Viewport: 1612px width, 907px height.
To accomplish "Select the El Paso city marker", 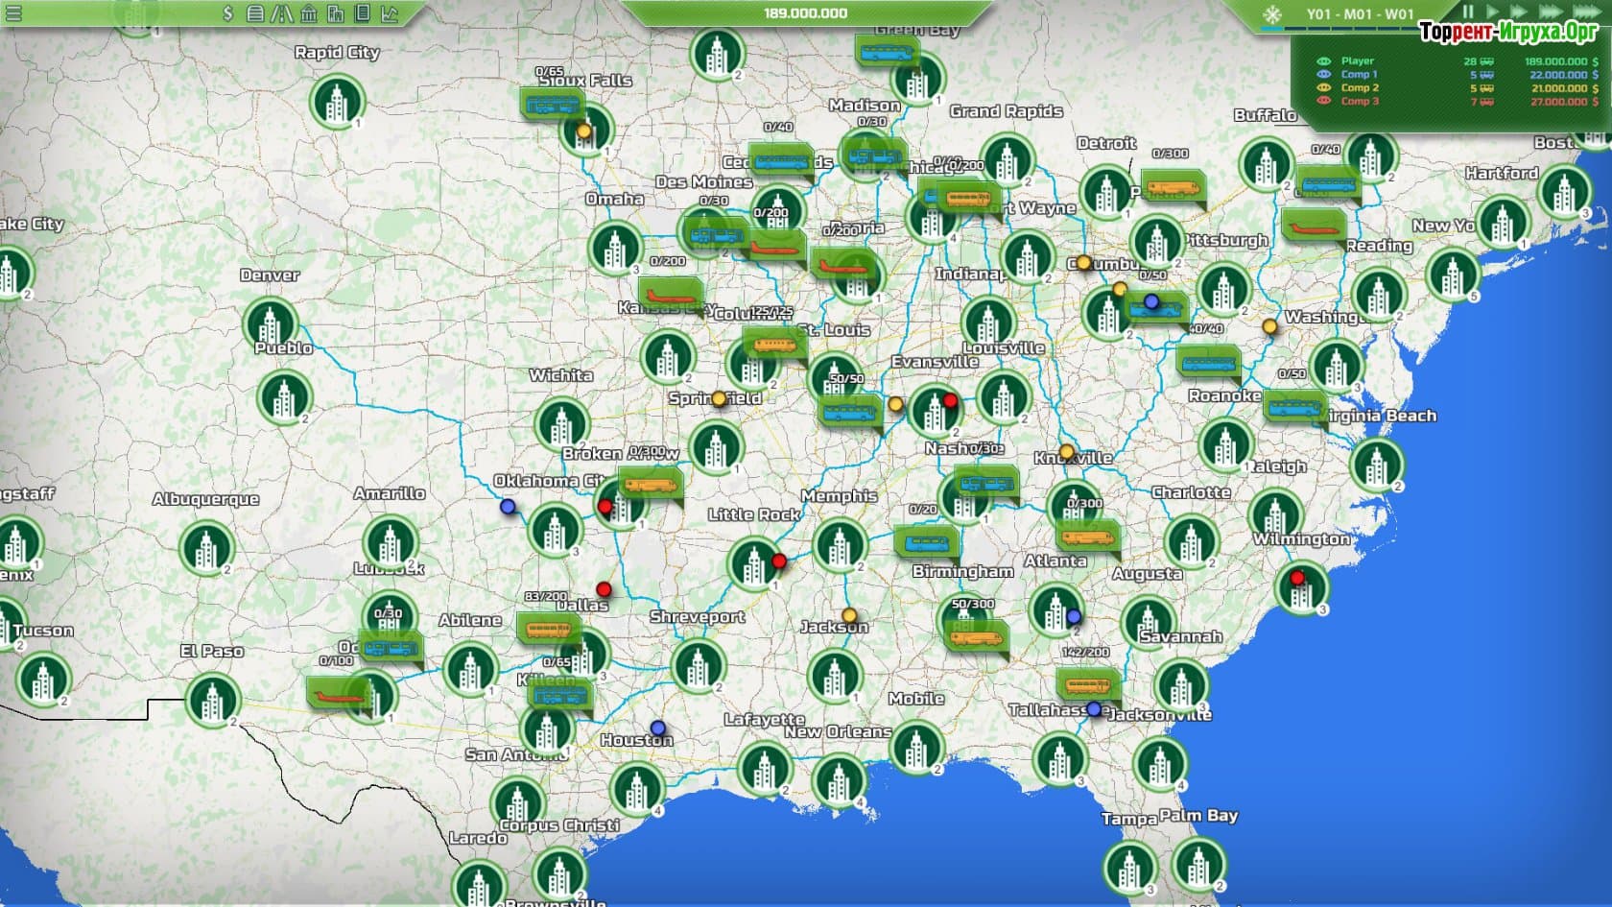I will 212,698.
